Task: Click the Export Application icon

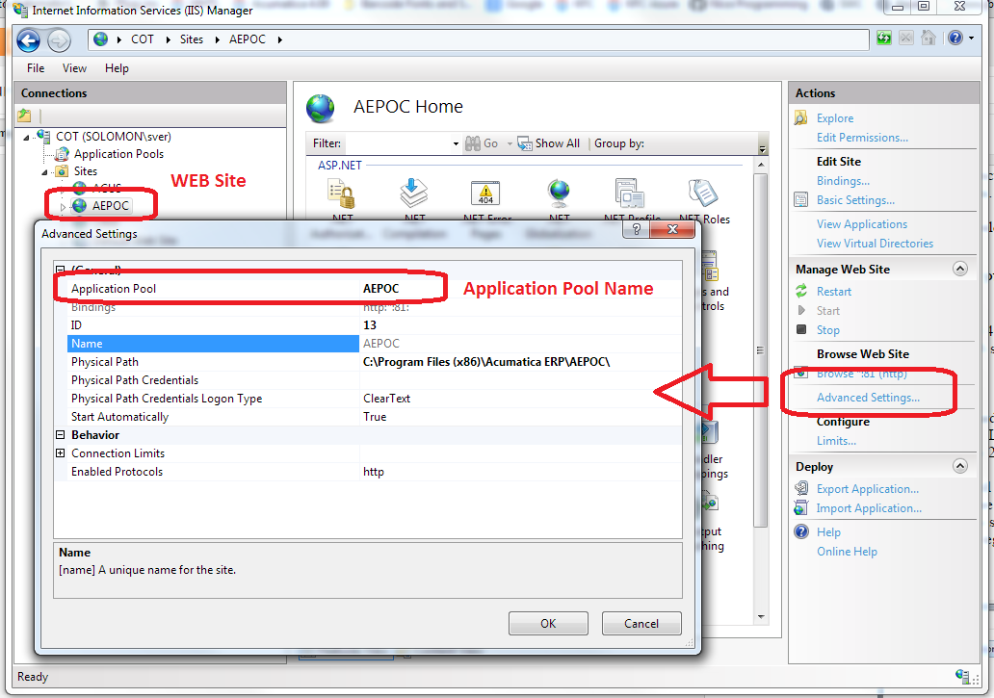Action: tap(801, 488)
